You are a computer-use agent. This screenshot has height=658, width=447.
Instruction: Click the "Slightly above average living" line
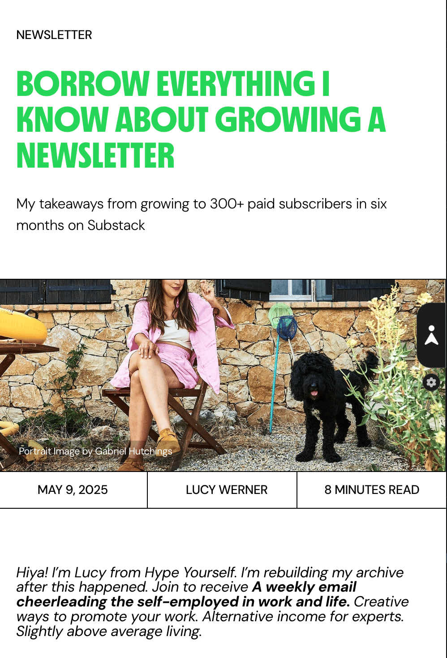109,631
